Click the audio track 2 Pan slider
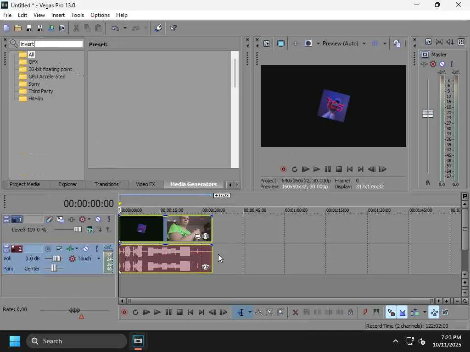This screenshot has width=470, height=352. [54, 268]
